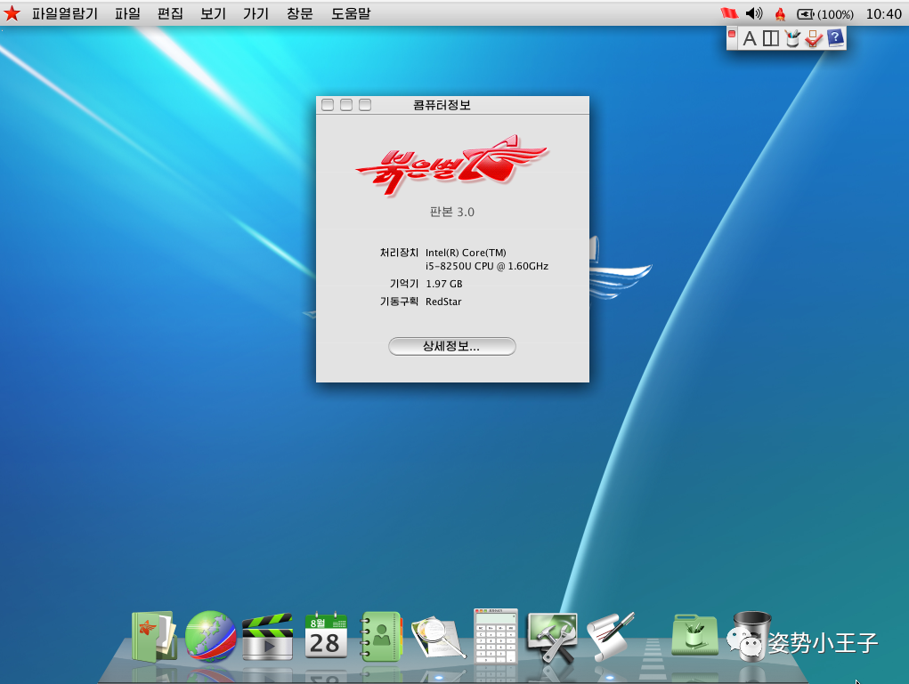Click the 콤퓨터정보 window title bar
Screen dimensions: 909x684
(452, 105)
